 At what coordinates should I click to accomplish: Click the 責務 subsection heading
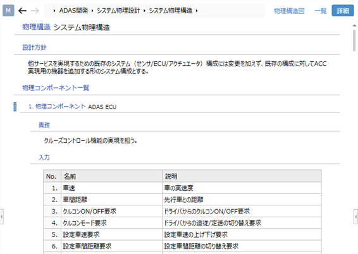44,125
